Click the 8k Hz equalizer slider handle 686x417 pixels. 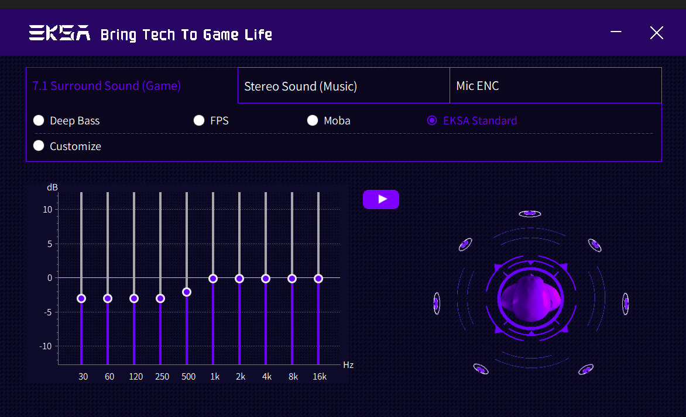(x=292, y=279)
